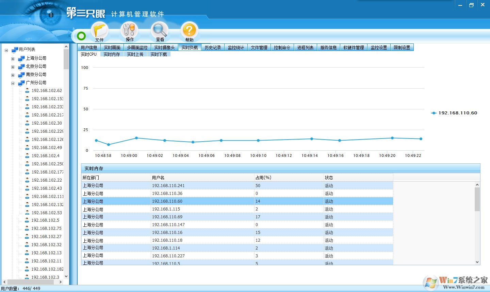
Task: Click the 用户列表 network icon at tree top
Action: 15,50
